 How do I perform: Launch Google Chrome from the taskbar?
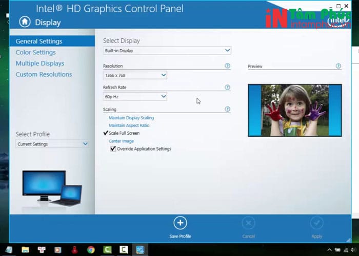91,250
